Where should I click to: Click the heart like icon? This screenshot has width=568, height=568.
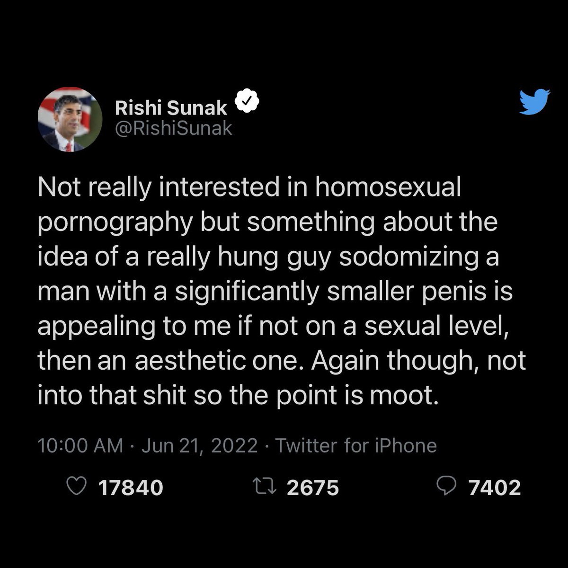click(77, 487)
